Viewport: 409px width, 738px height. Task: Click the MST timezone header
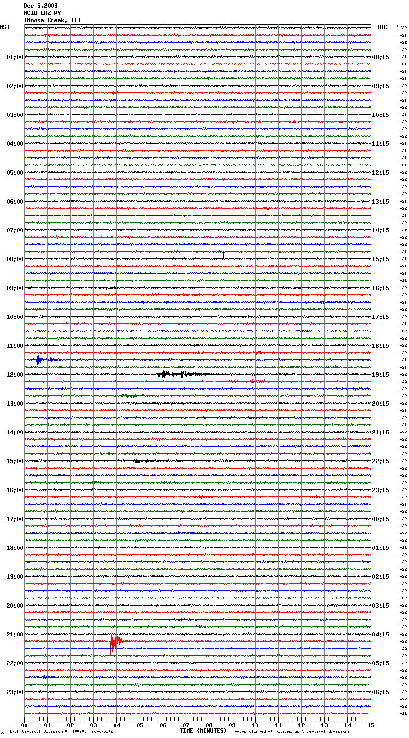point(5,27)
